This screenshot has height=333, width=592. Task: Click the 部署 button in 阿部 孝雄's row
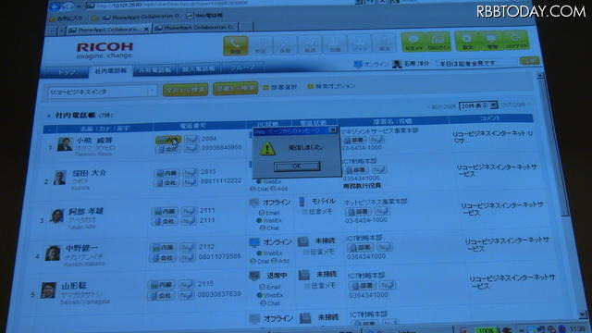coord(358,212)
